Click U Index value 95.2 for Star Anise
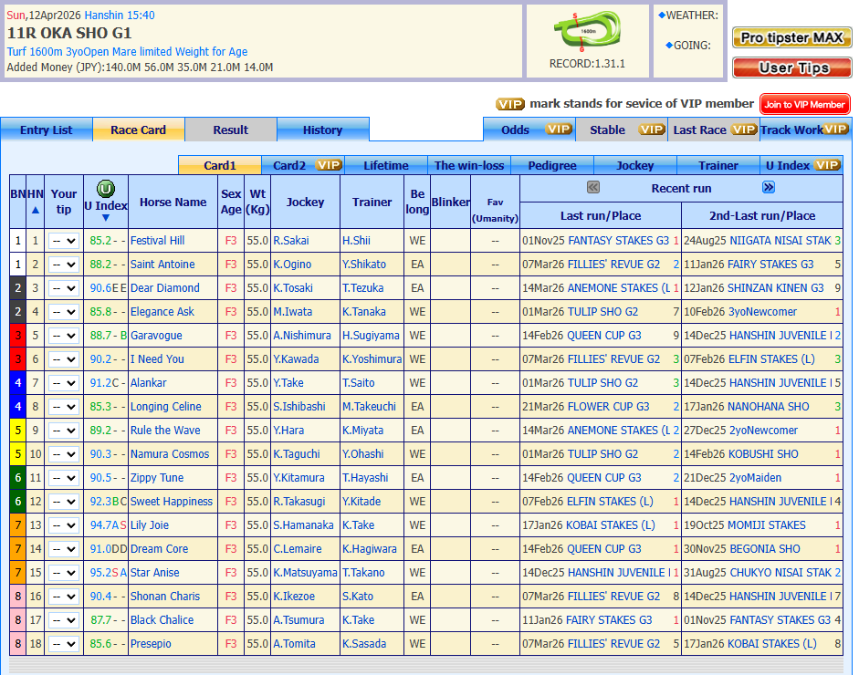The width and height of the screenshot is (859, 675). point(100,573)
